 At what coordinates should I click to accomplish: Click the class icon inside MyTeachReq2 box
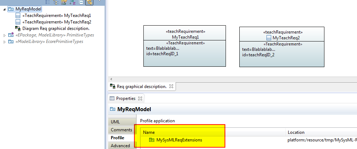click(269, 38)
